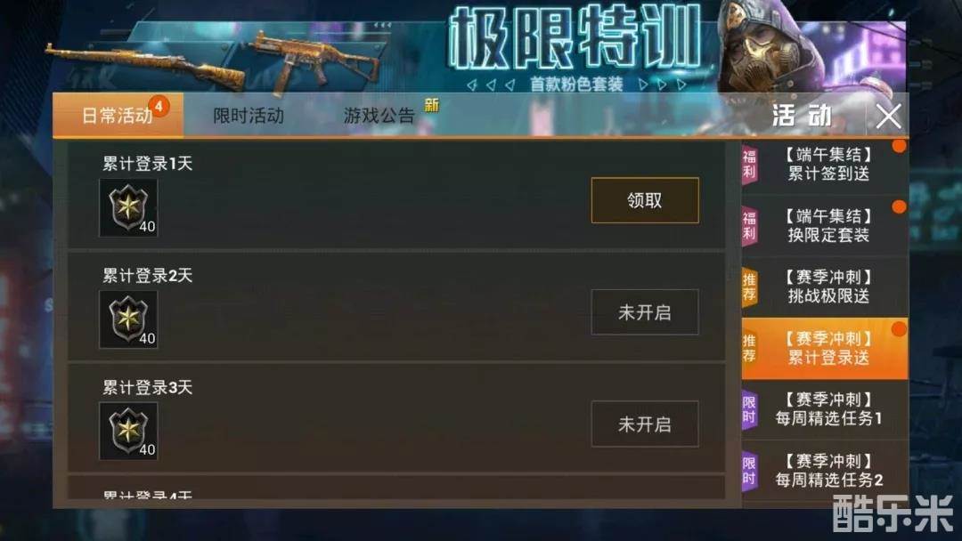Click the 推荐 tag beside 挑战极限送

pos(749,287)
